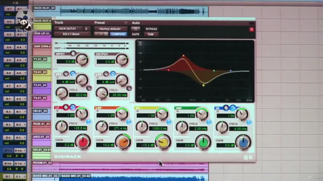Click the LF Q knob
The image size is (323, 181).
[82, 114]
